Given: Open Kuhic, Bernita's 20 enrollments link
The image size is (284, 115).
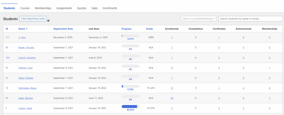Looking at the screenshot, I should [x=172, y=98].
